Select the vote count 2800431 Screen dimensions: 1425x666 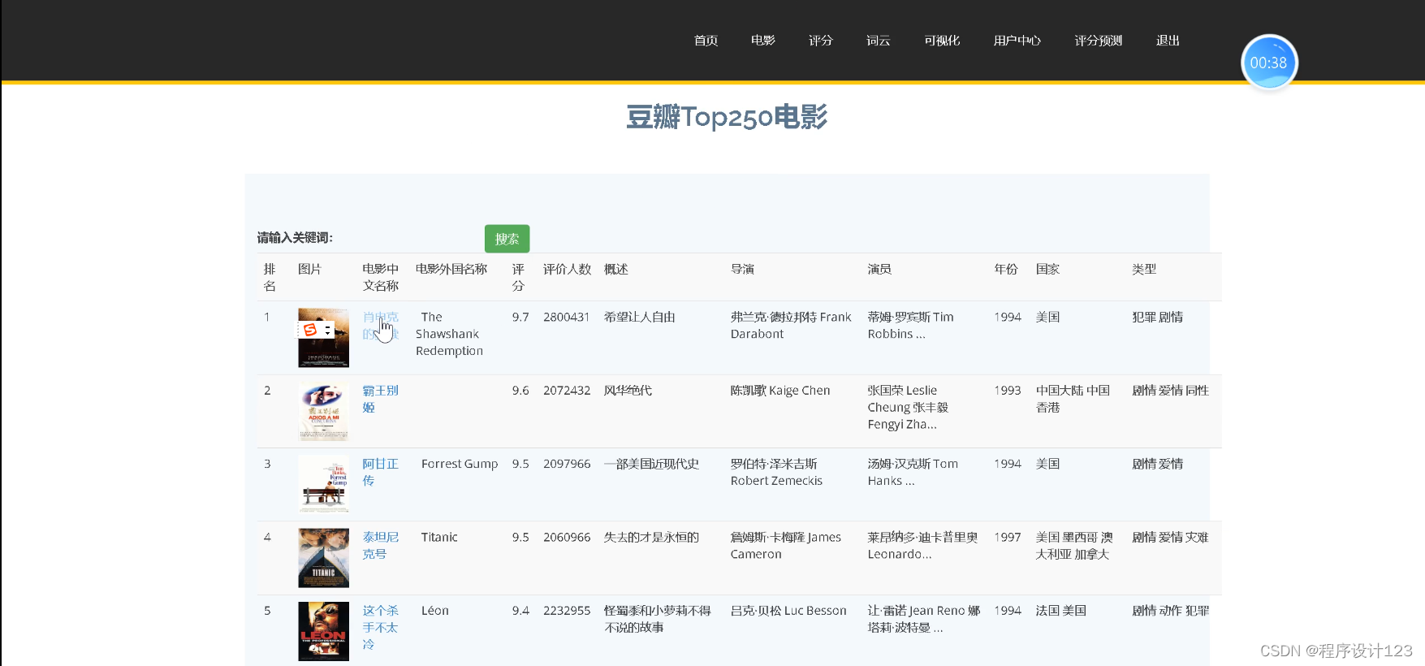tap(566, 317)
